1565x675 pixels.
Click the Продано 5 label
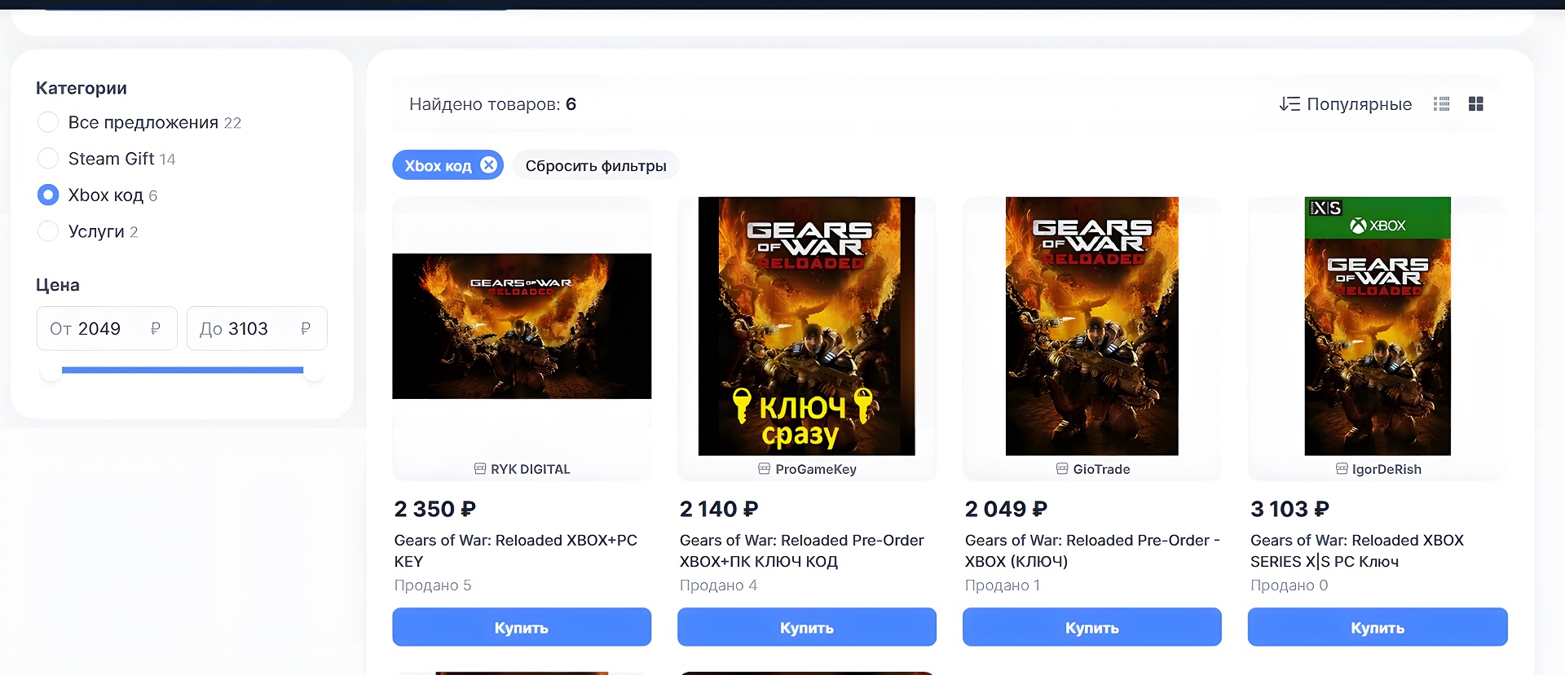pyautogui.click(x=433, y=585)
